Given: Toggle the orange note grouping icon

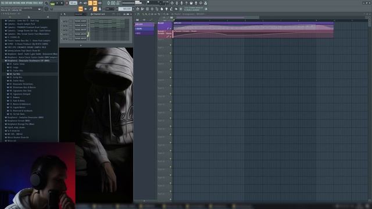Looking at the screenshot, I should pyautogui.click(x=95, y=9).
